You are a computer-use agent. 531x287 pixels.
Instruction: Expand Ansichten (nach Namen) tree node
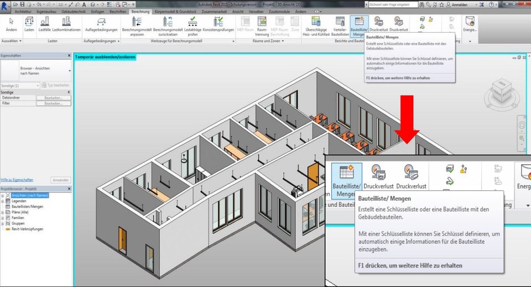2,196
